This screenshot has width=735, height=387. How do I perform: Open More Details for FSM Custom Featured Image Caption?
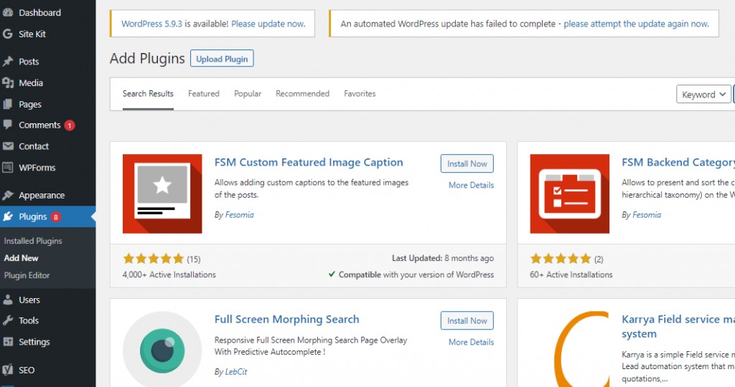tap(471, 185)
